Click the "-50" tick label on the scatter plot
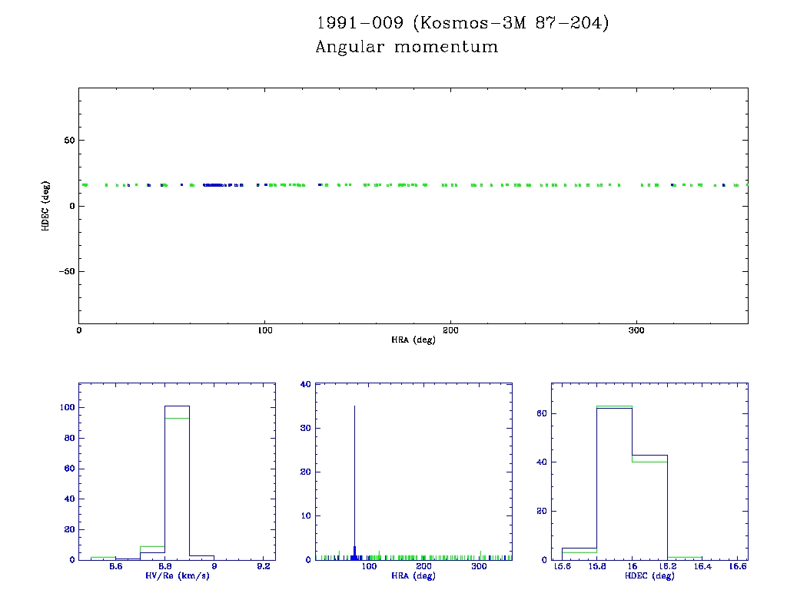Screen dimensions: 787x590 [x=65, y=272]
